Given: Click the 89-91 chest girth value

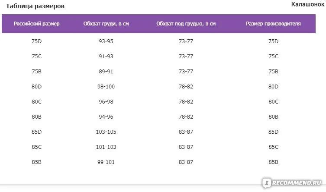Looking at the screenshot, I should (106, 72).
